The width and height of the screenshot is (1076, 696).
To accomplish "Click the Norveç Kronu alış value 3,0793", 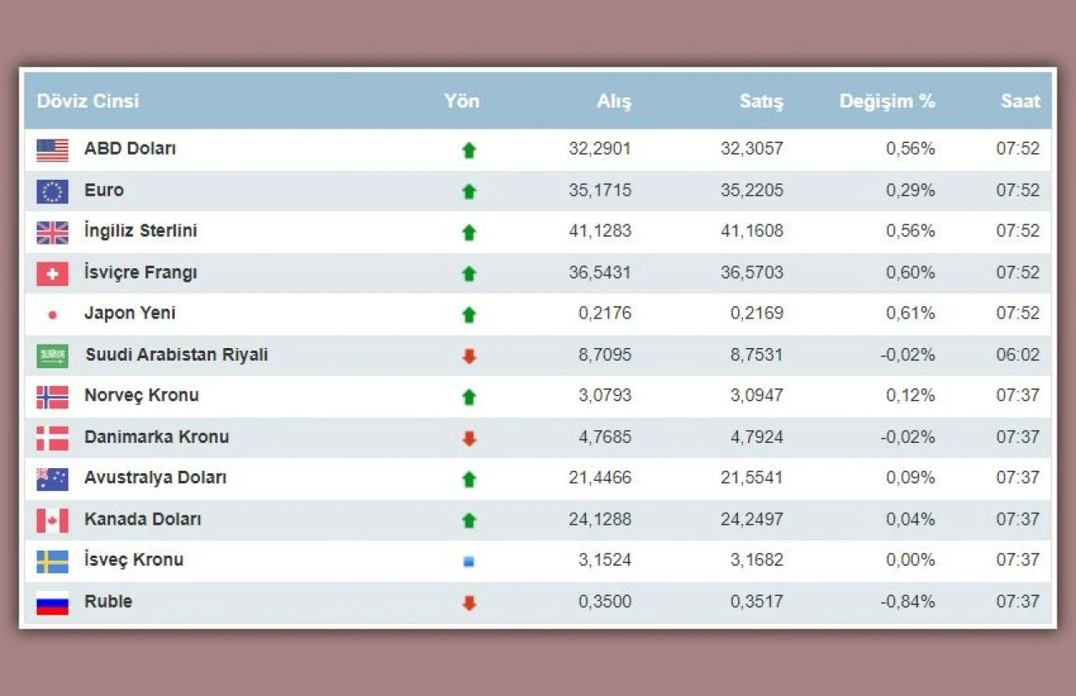I will [604, 395].
